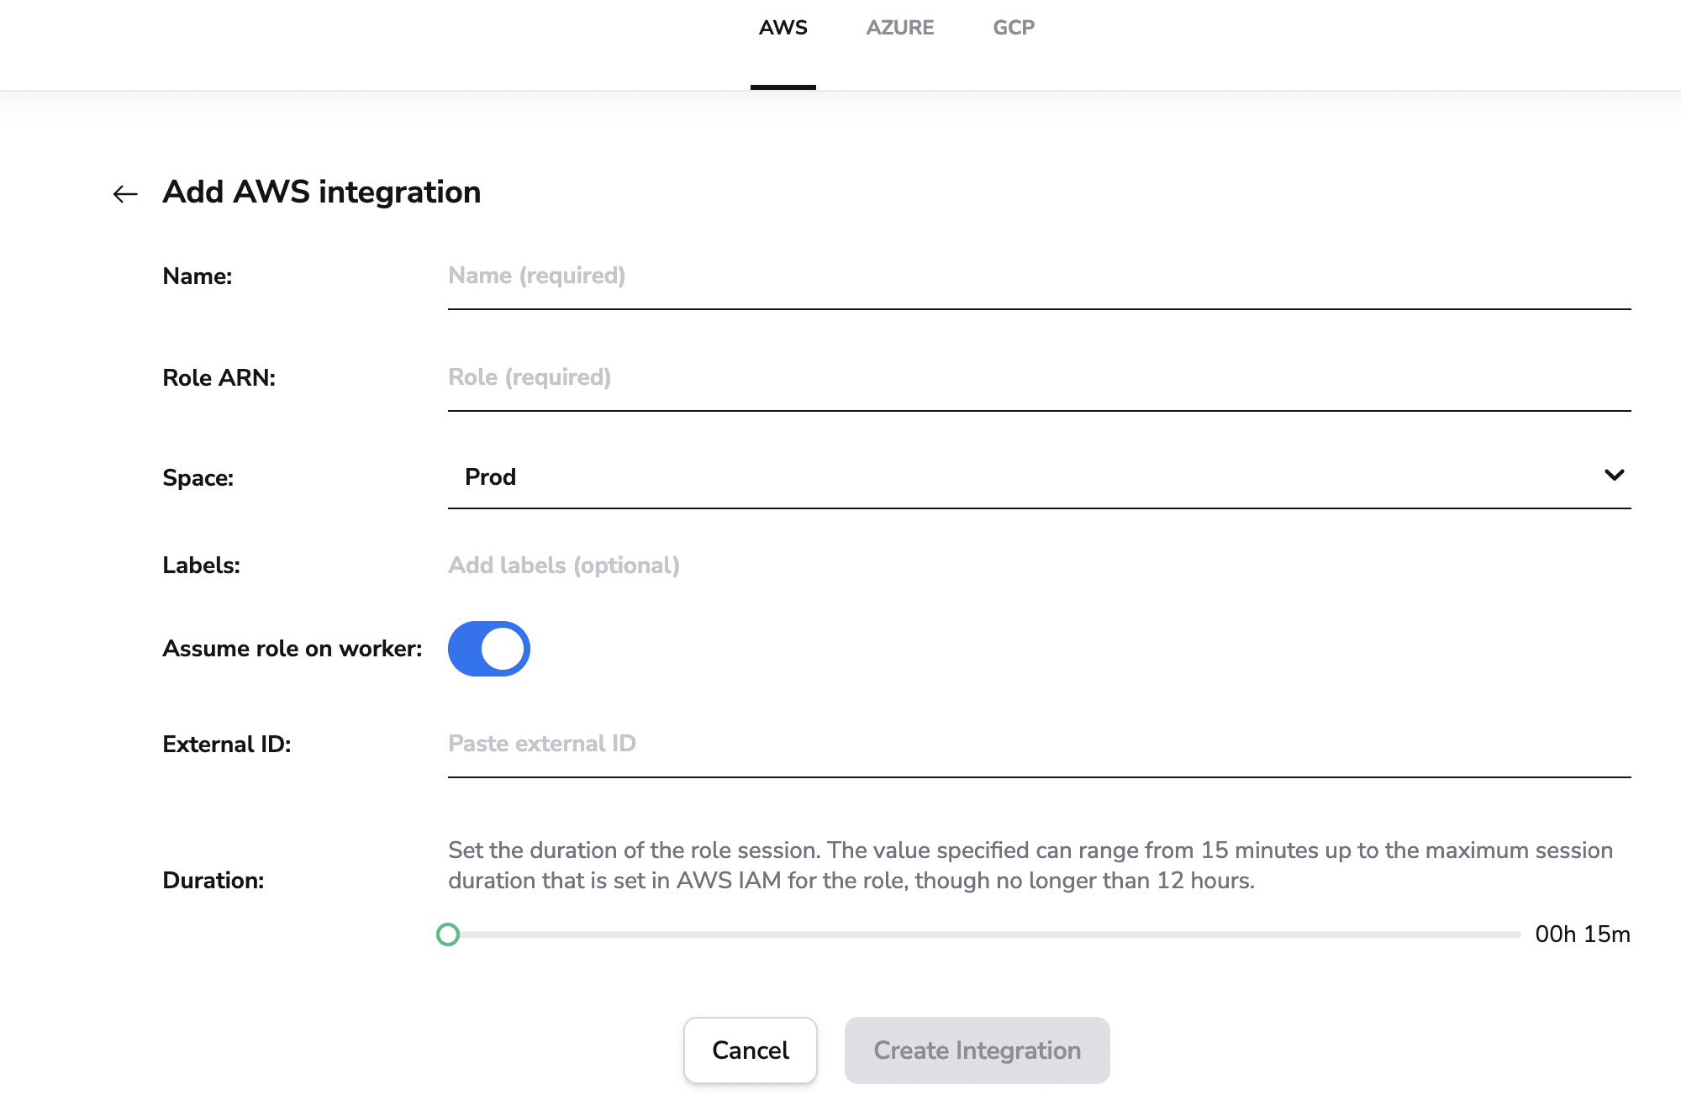The height and width of the screenshot is (1116, 1681).
Task: Select the Duration slider handle
Action: (x=448, y=934)
